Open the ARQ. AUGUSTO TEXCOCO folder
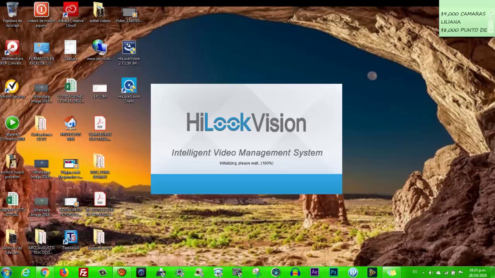 41,242
